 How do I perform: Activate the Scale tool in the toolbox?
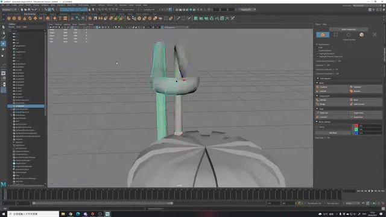click(x=3, y=55)
